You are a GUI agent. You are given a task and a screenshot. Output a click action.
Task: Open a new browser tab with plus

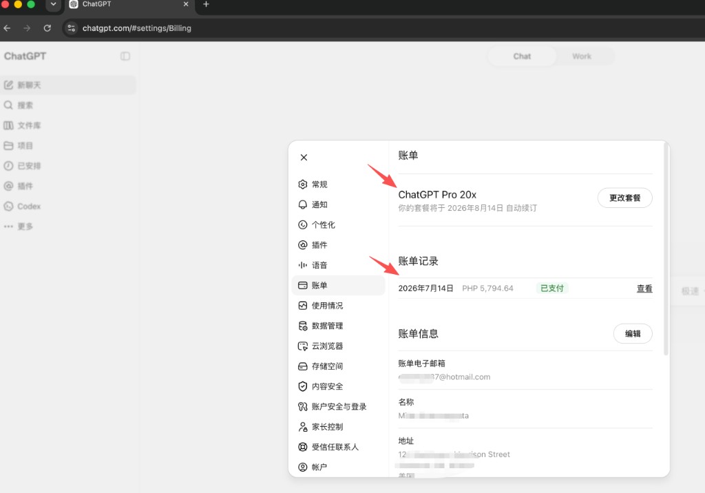(x=206, y=5)
